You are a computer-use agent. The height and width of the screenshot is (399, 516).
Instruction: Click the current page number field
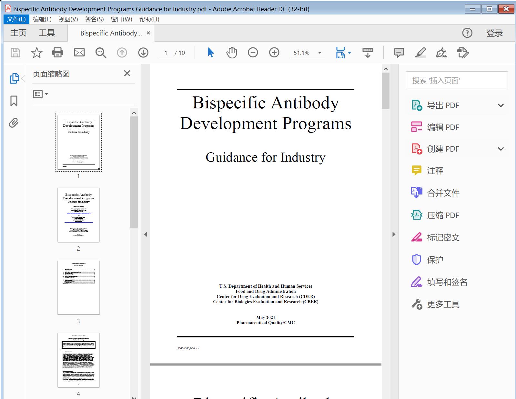click(166, 53)
